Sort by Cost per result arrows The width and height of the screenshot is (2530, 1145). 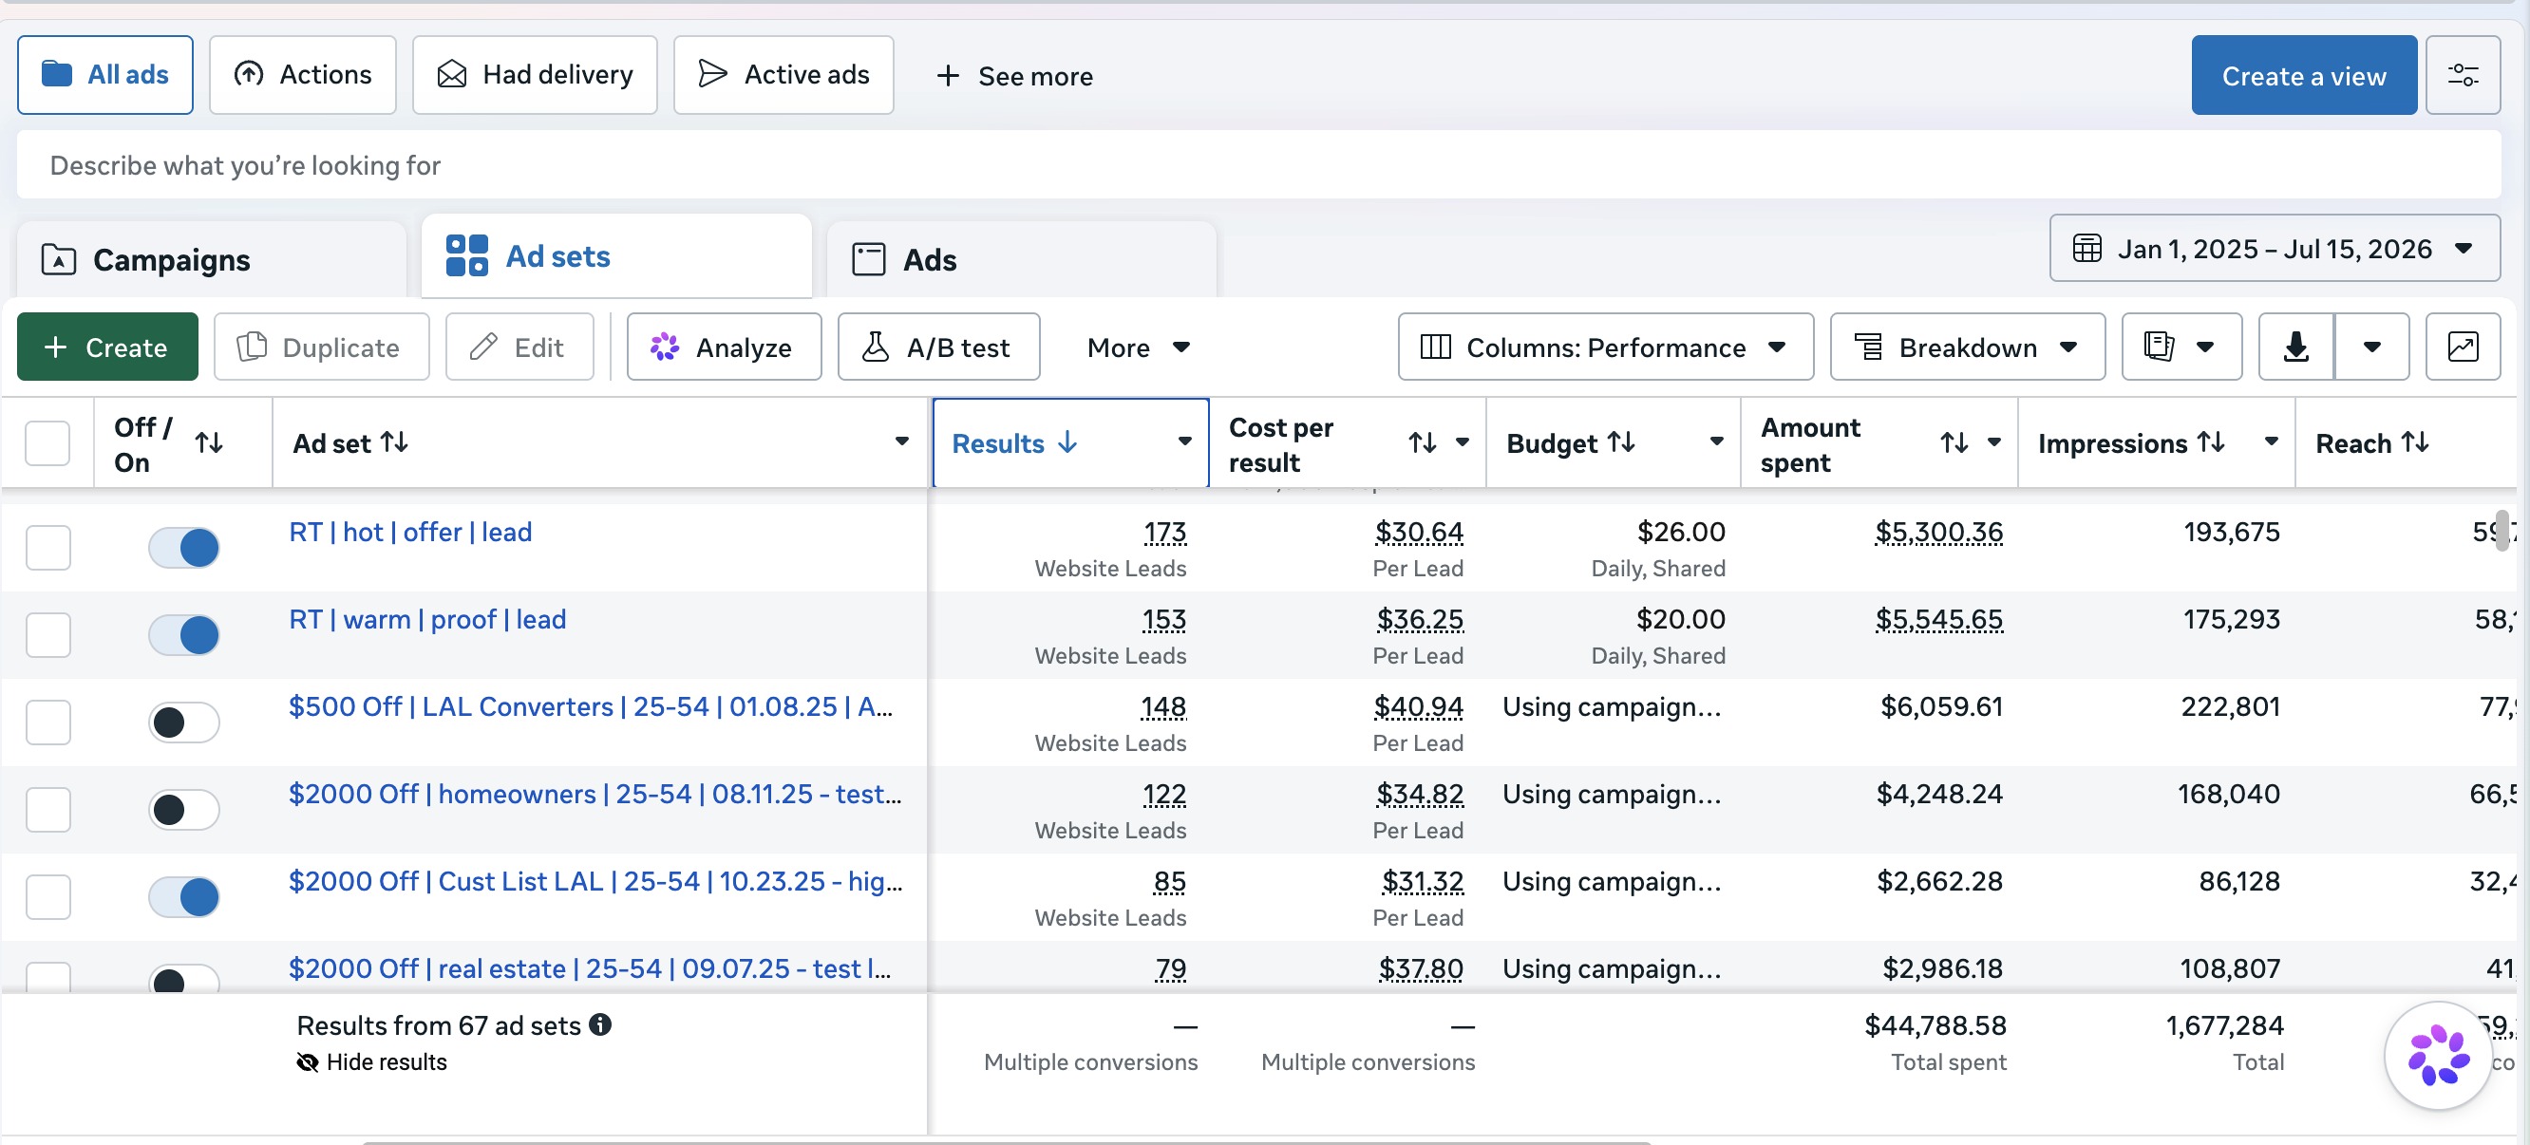1422,442
